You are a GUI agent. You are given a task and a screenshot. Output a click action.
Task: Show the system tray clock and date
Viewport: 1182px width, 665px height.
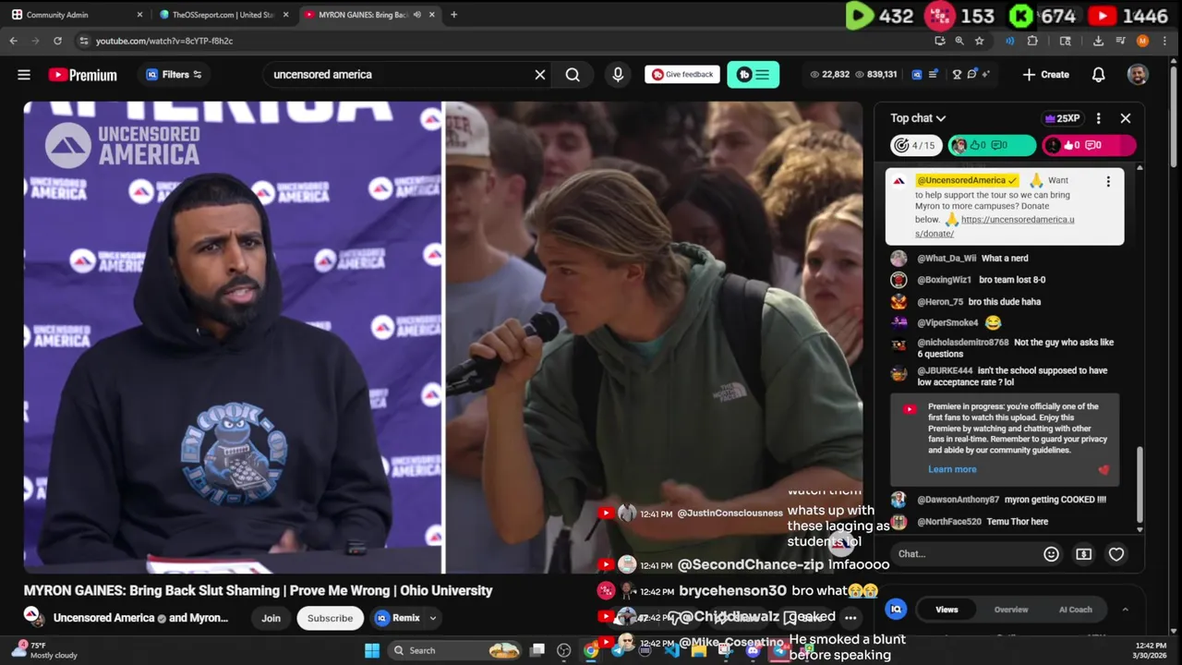pyautogui.click(x=1150, y=650)
